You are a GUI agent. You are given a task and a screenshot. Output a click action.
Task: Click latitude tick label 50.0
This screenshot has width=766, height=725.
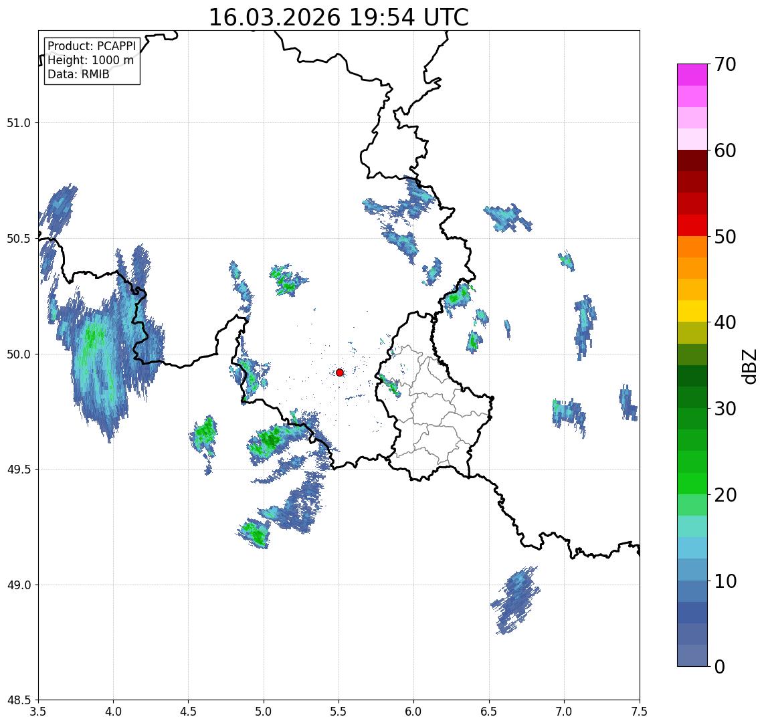point(19,354)
